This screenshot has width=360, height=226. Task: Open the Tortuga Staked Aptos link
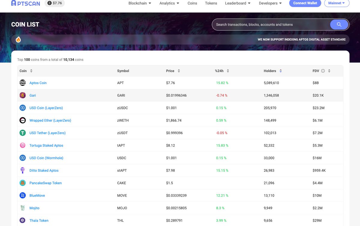46,145
